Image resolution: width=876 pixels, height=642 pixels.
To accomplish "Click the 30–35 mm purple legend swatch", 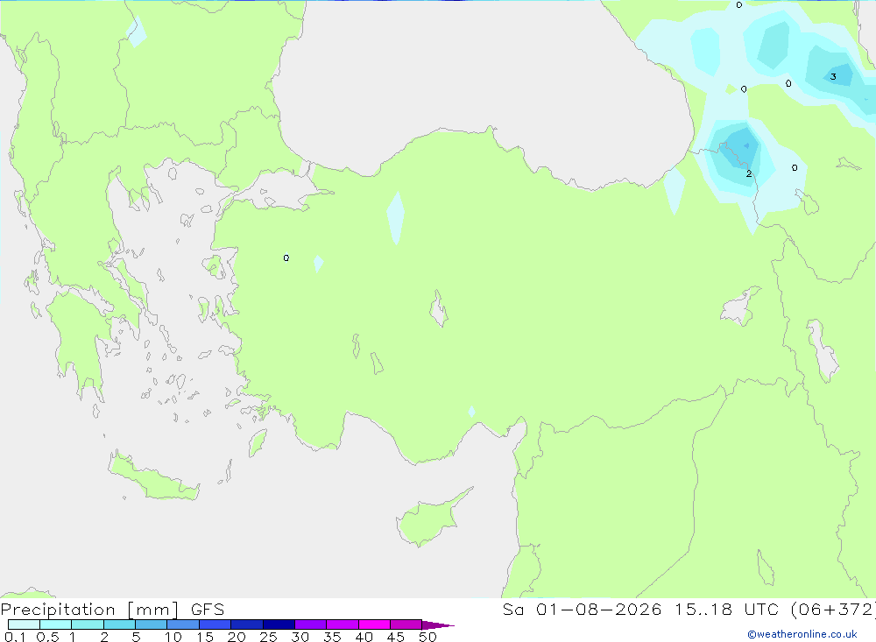I will point(310,624).
